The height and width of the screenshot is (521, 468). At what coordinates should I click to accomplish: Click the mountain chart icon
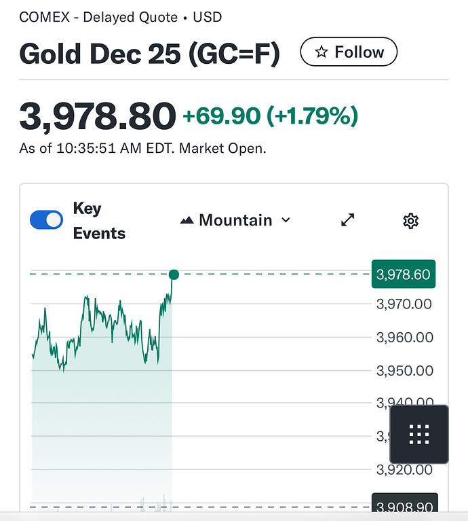187,221
